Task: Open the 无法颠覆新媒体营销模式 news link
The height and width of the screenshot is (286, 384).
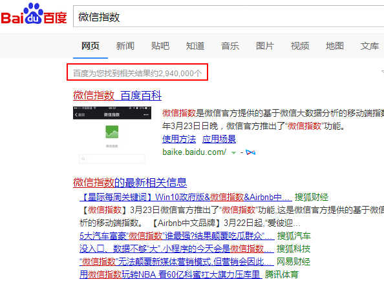Action: [x=176, y=261]
